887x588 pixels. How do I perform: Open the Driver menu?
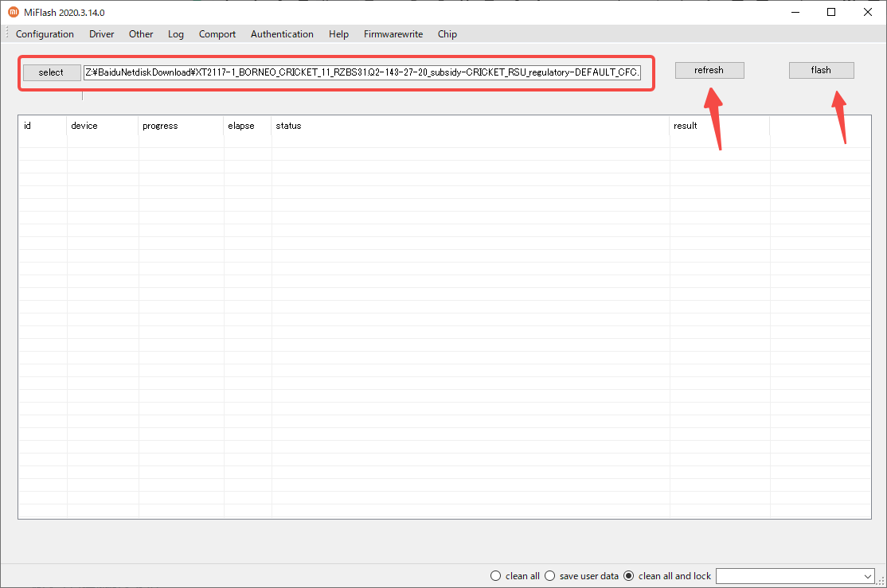[x=102, y=34]
